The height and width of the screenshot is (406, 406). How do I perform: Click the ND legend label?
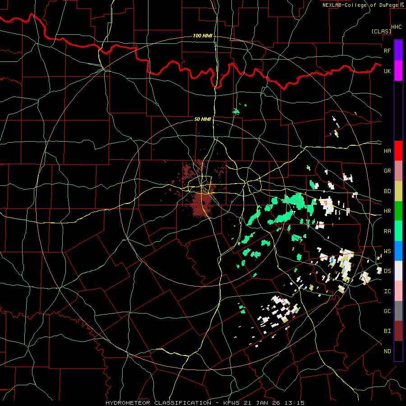387,351
